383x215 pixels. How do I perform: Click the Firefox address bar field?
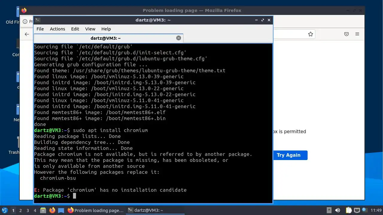295,34
